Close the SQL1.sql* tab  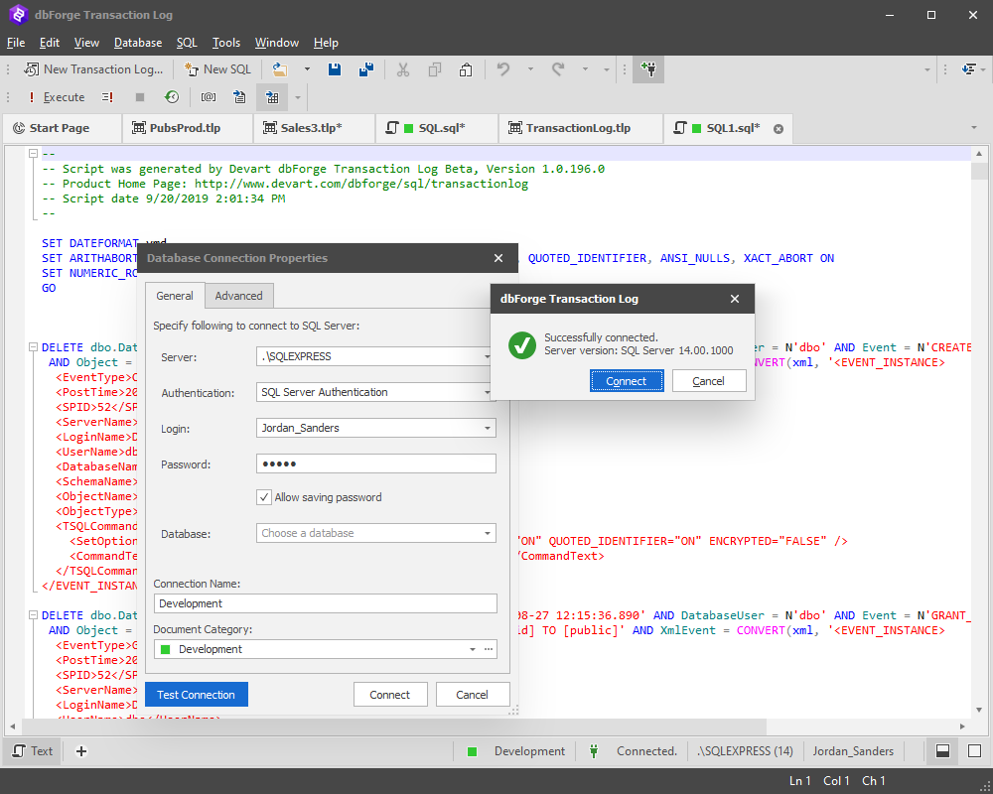pyautogui.click(x=779, y=129)
